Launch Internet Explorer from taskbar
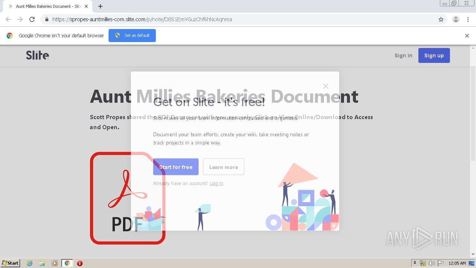The image size is (476, 268). (x=29, y=263)
